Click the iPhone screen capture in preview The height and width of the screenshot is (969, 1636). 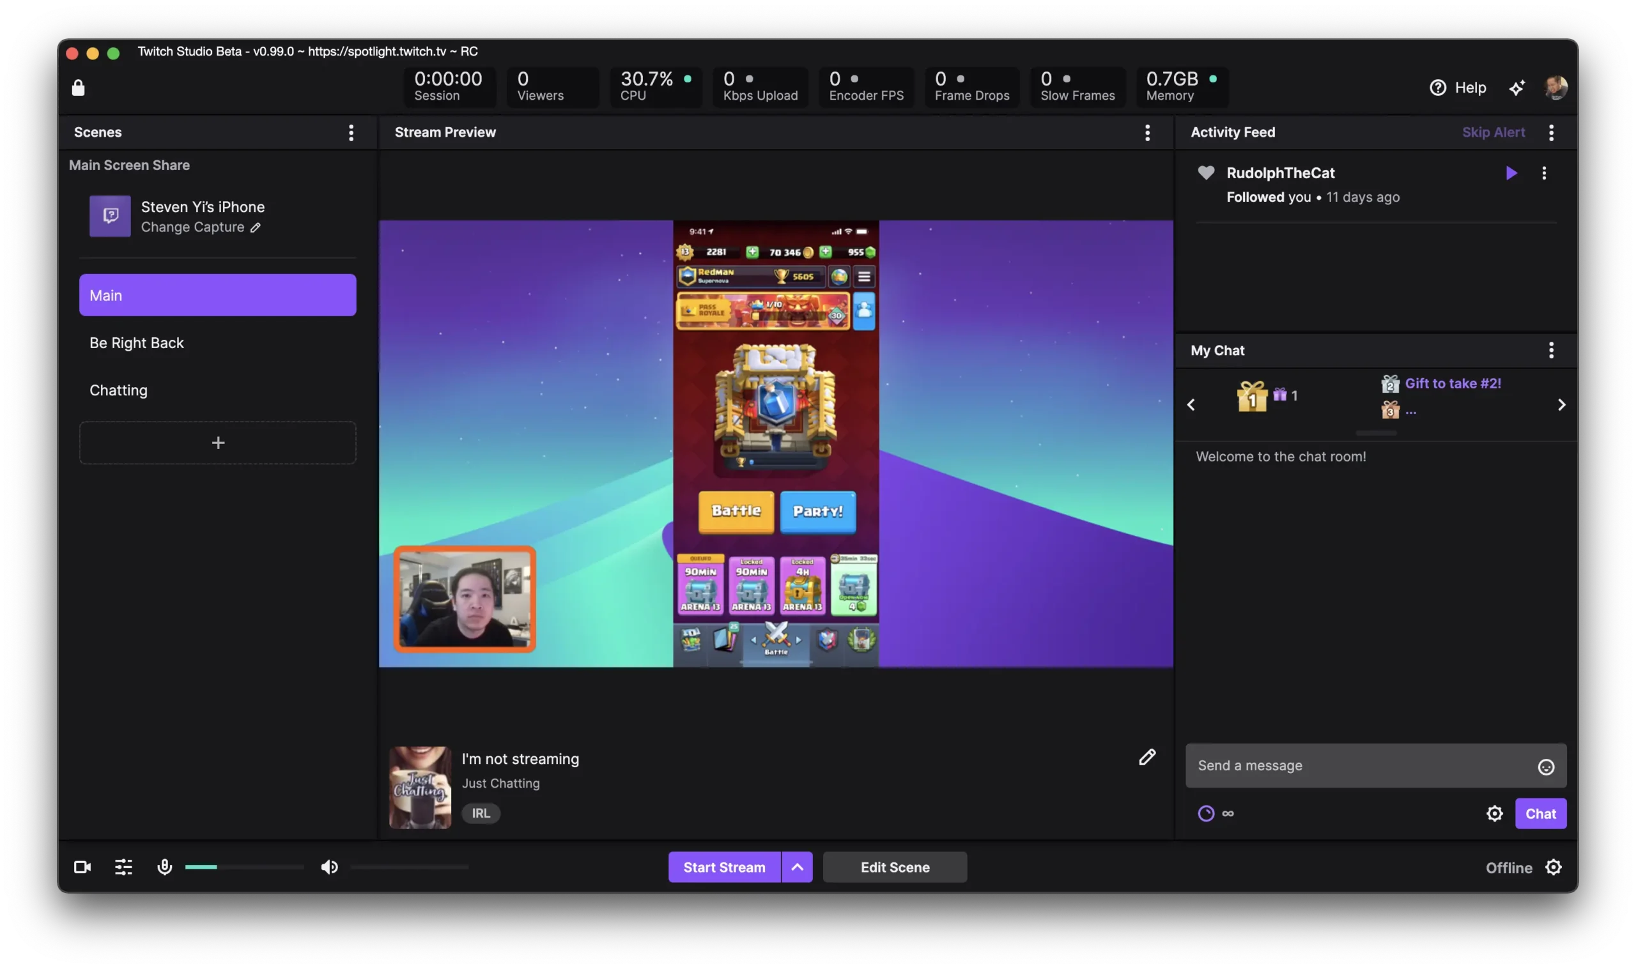pos(776,444)
